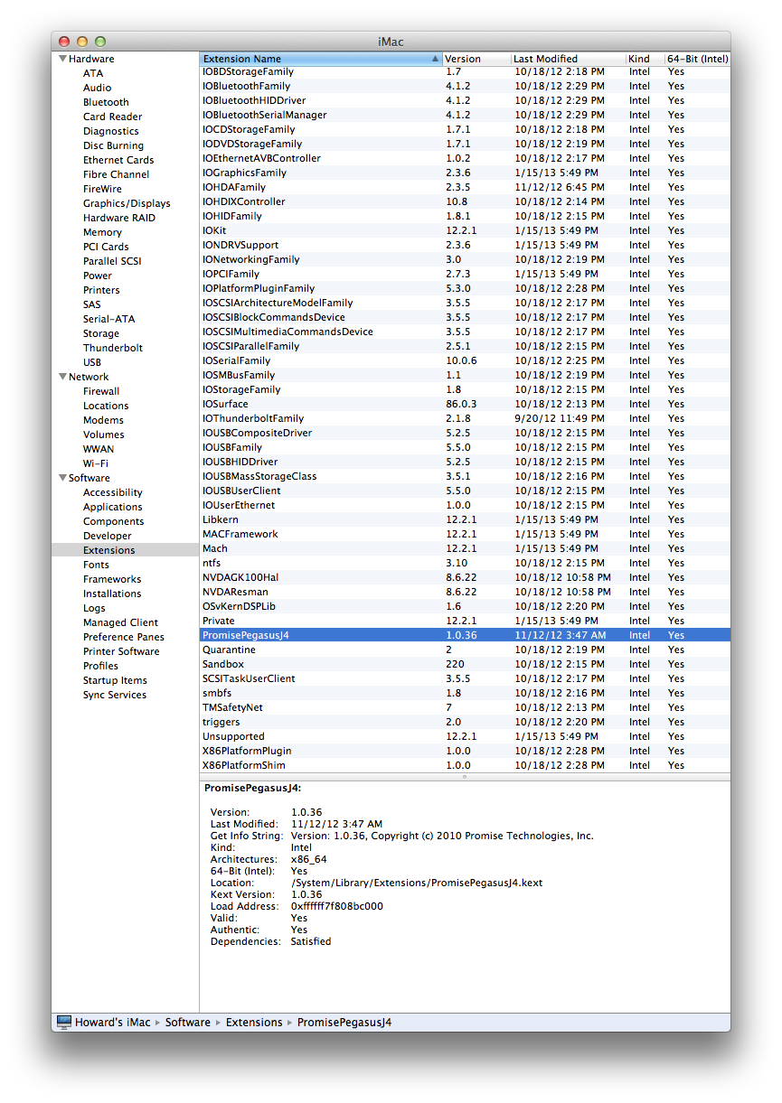The image size is (782, 1103).
Task: Select the NVDAResman extension row
Action: click(x=465, y=592)
